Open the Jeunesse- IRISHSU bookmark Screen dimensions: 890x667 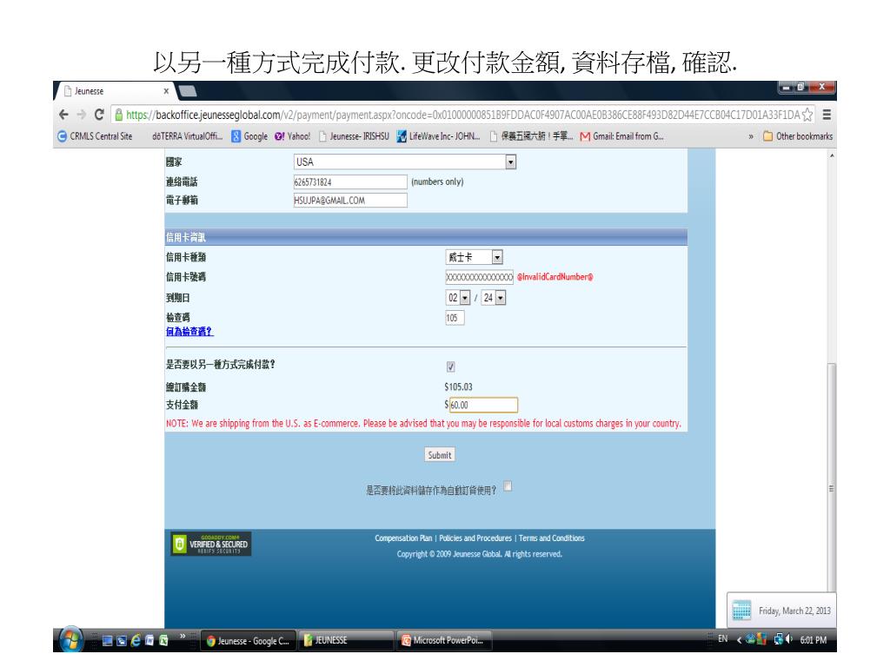[x=355, y=136]
